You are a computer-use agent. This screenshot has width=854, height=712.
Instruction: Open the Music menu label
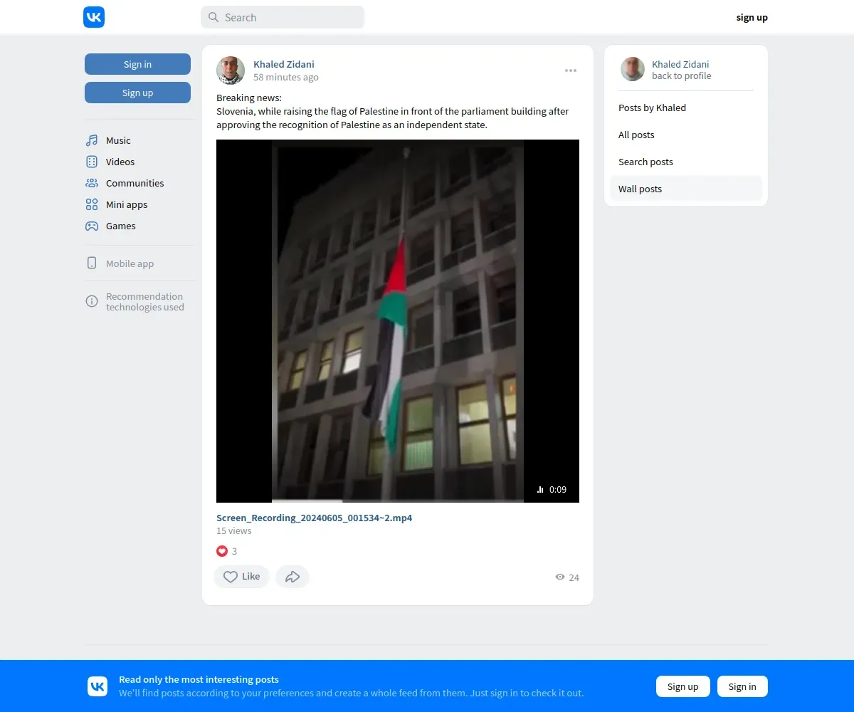tap(118, 140)
